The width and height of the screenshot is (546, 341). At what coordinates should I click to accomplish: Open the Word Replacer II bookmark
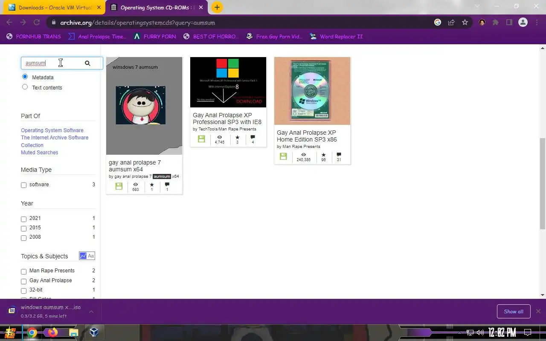pyautogui.click(x=336, y=37)
